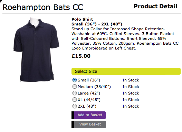The height and width of the screenshot is (132, 182).
Task: Click the Roehampton Bats CC page title
Action: click(43, 7)
